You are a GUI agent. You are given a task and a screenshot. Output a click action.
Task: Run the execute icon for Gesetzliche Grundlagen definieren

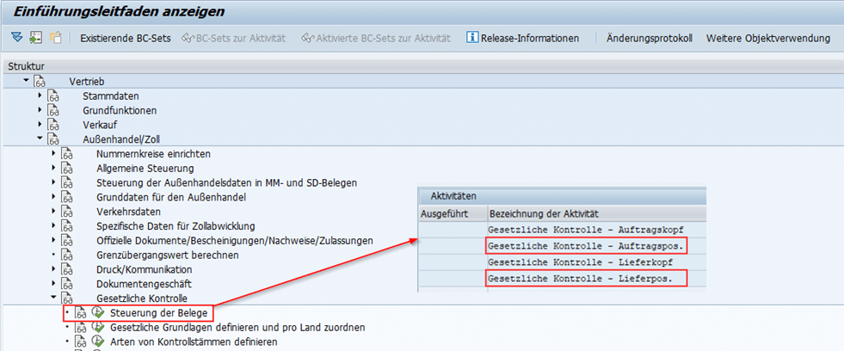click(x=96, y=328)
